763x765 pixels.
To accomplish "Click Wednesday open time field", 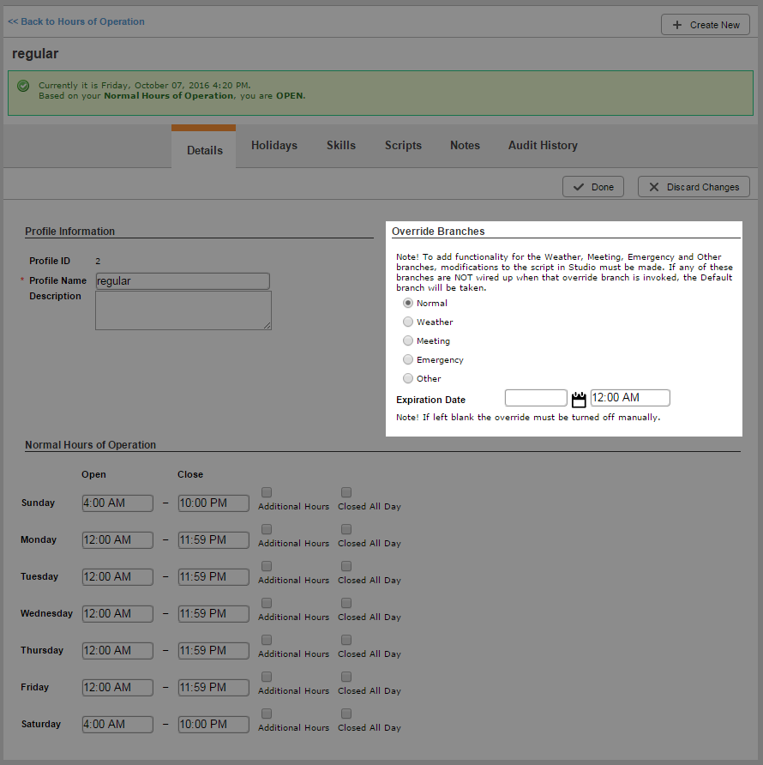I will click(117, 614).
